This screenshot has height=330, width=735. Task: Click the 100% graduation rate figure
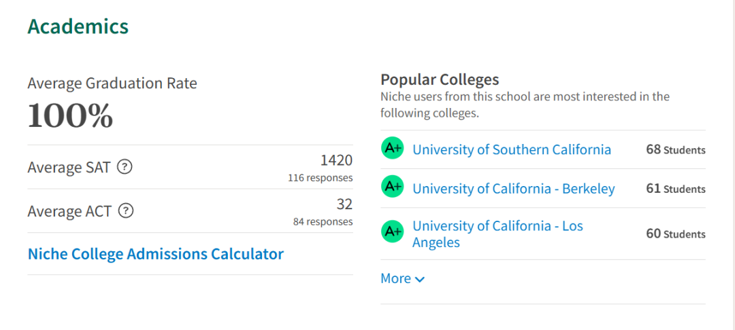point(70,116)
